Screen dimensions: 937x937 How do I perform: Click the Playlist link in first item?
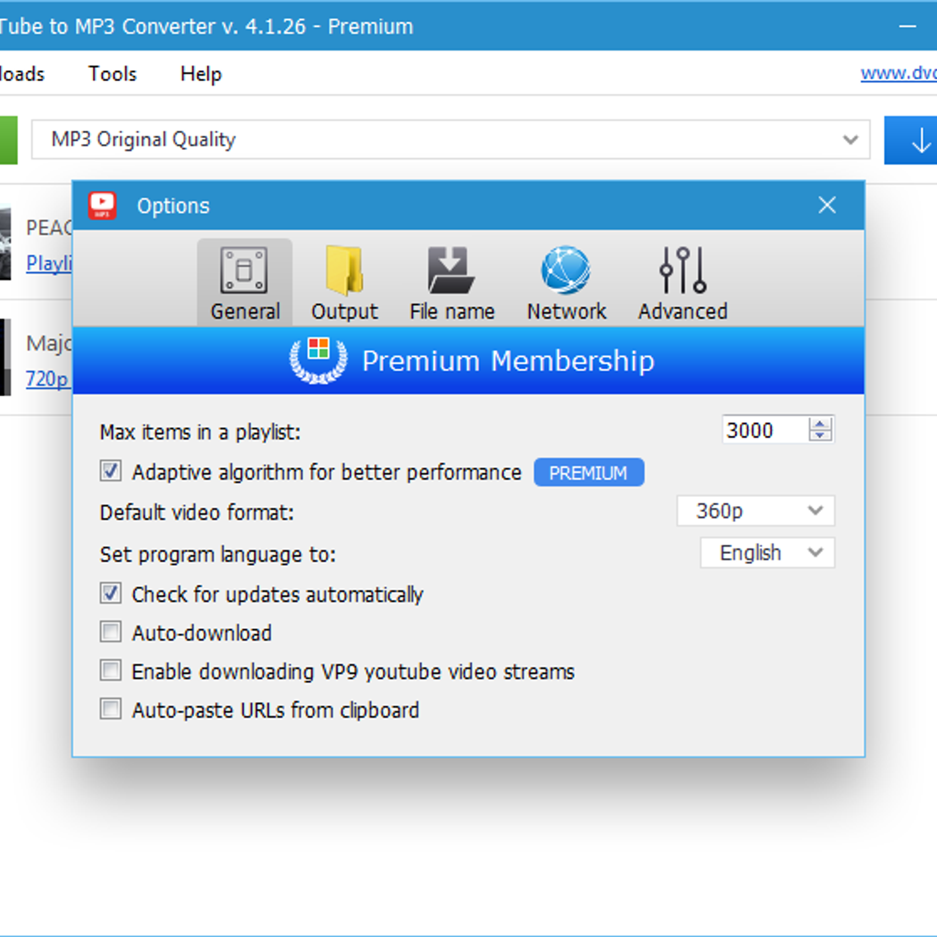coord(49,263)
